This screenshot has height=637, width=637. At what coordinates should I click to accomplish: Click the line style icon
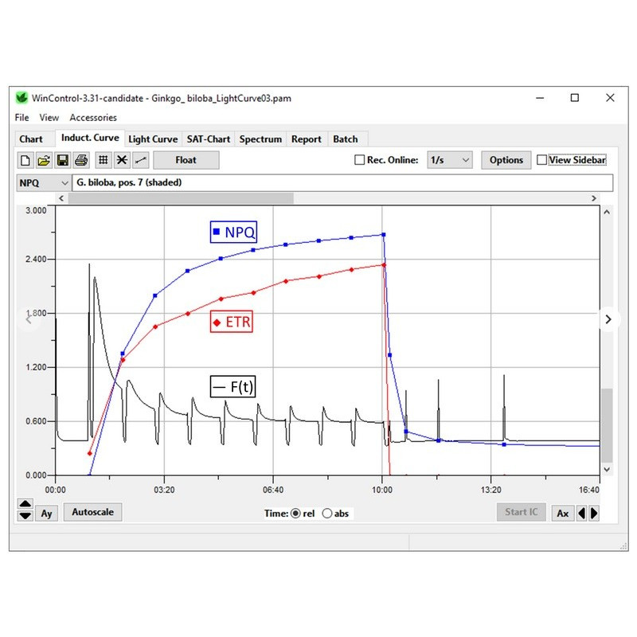tap(140, 160)
